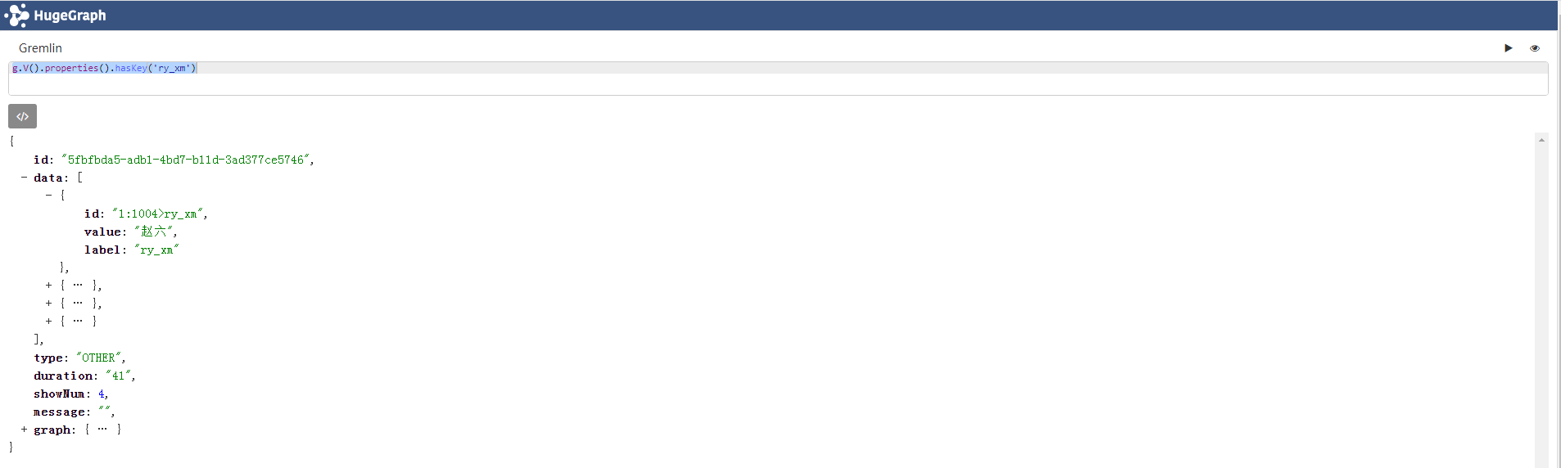Expand the graph node

coord(24,430)
